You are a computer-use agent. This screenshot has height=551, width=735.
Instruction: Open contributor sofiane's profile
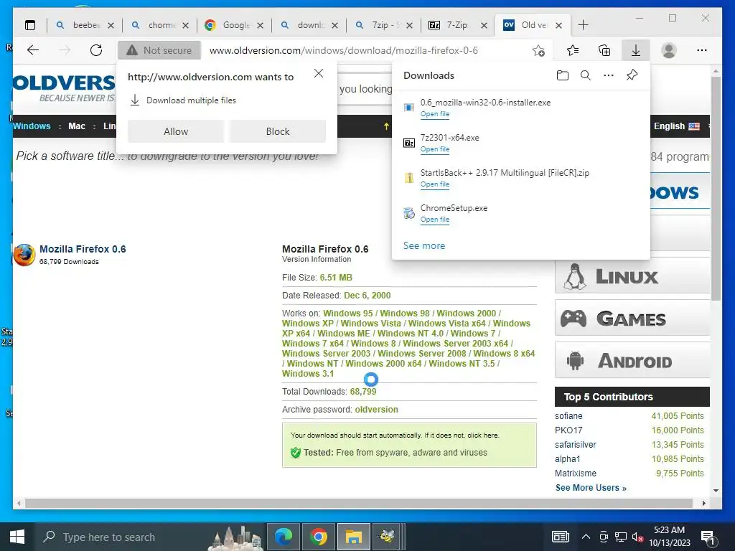click(568, 415)
